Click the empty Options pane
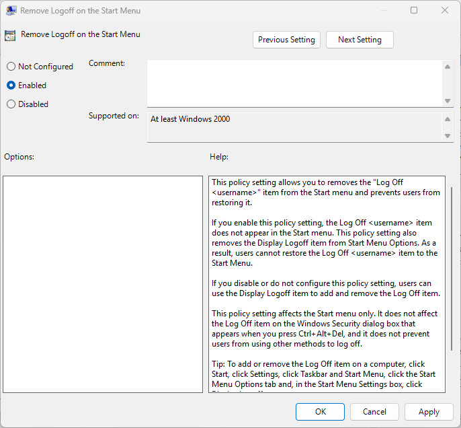 click(103, 284)
